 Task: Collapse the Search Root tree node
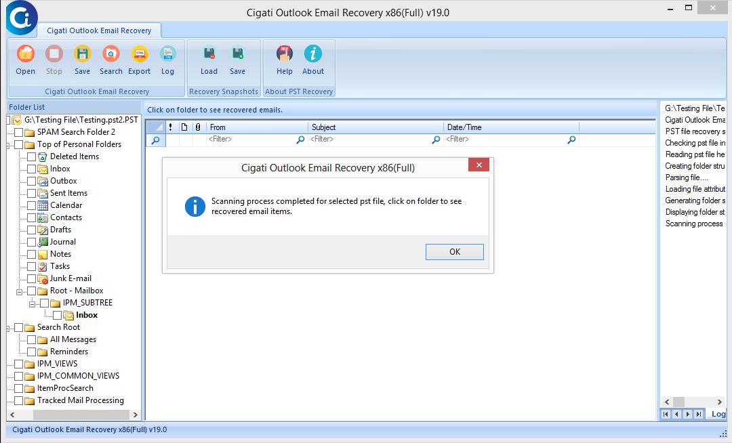(x=8, y=329)
